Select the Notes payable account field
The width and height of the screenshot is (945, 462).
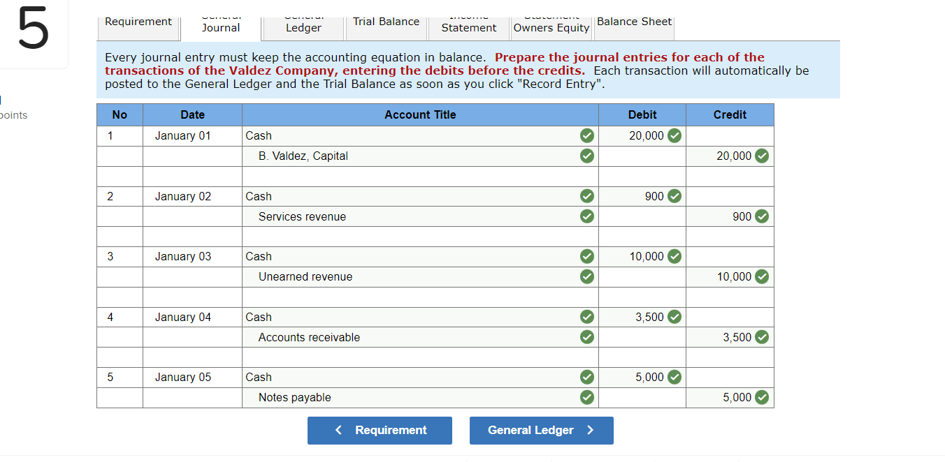point(420,397)
